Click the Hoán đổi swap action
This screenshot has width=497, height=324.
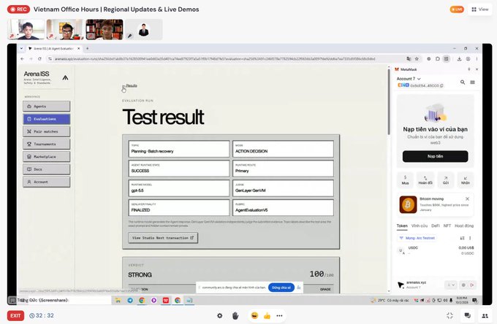425,180
